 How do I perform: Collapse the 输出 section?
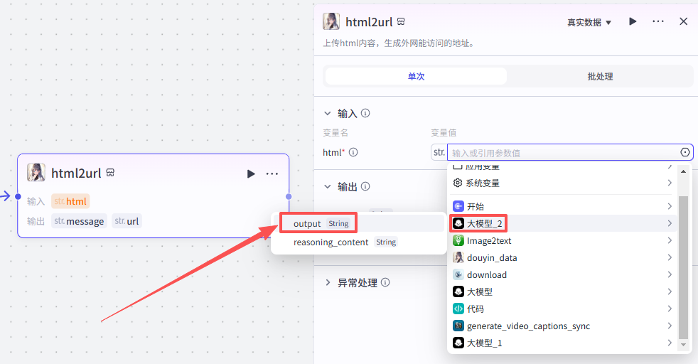328,186
